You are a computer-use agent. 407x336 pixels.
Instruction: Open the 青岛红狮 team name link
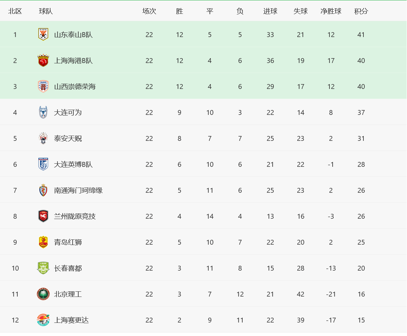(x=68, y=242)
